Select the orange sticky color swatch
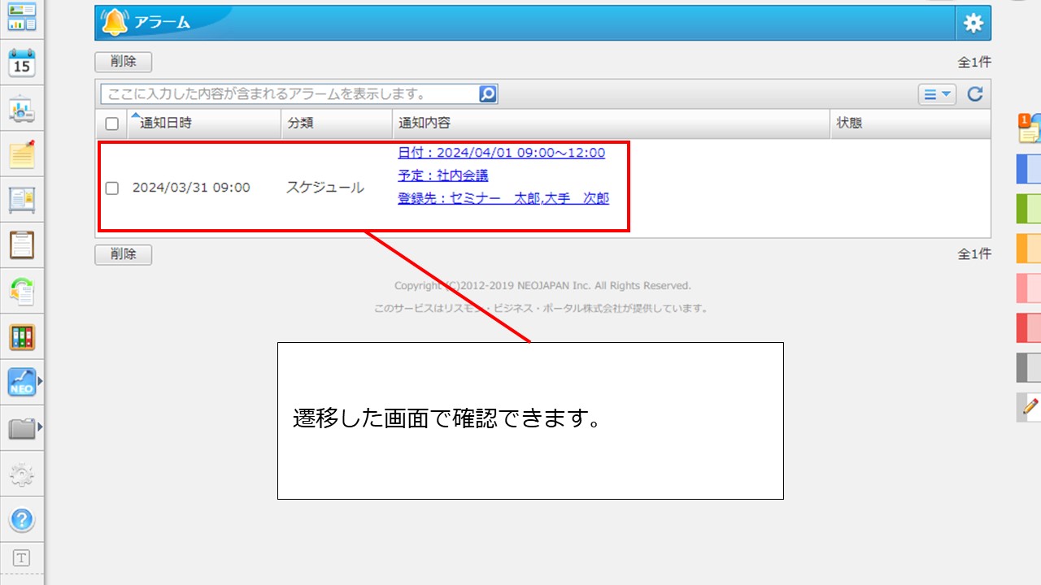The height and width of the screenshot is (585, 1041). 1029,249
